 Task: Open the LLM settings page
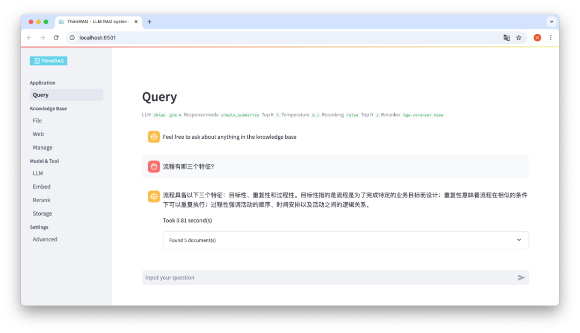click(38, 173)
